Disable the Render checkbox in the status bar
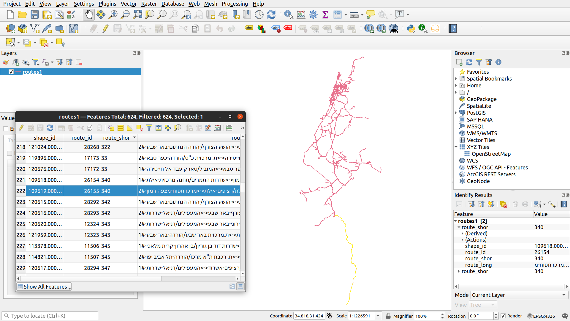 tap(503, 316)
